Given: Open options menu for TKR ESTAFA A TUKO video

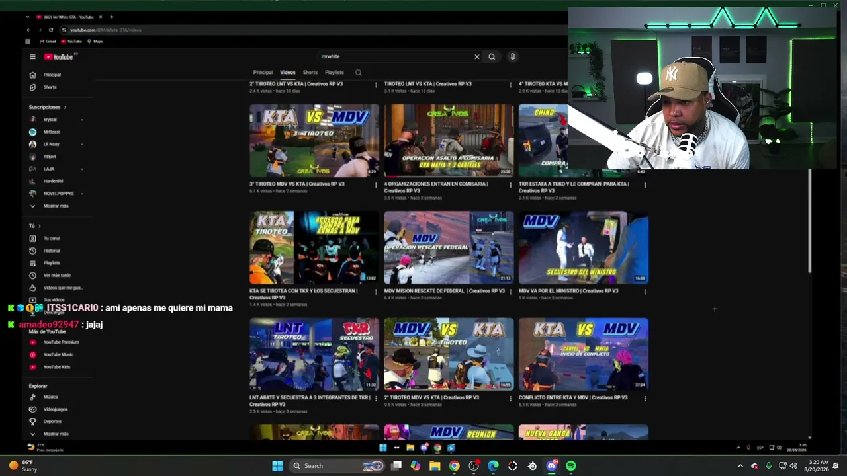Looking at the screenshot, I should click(645, 184).
